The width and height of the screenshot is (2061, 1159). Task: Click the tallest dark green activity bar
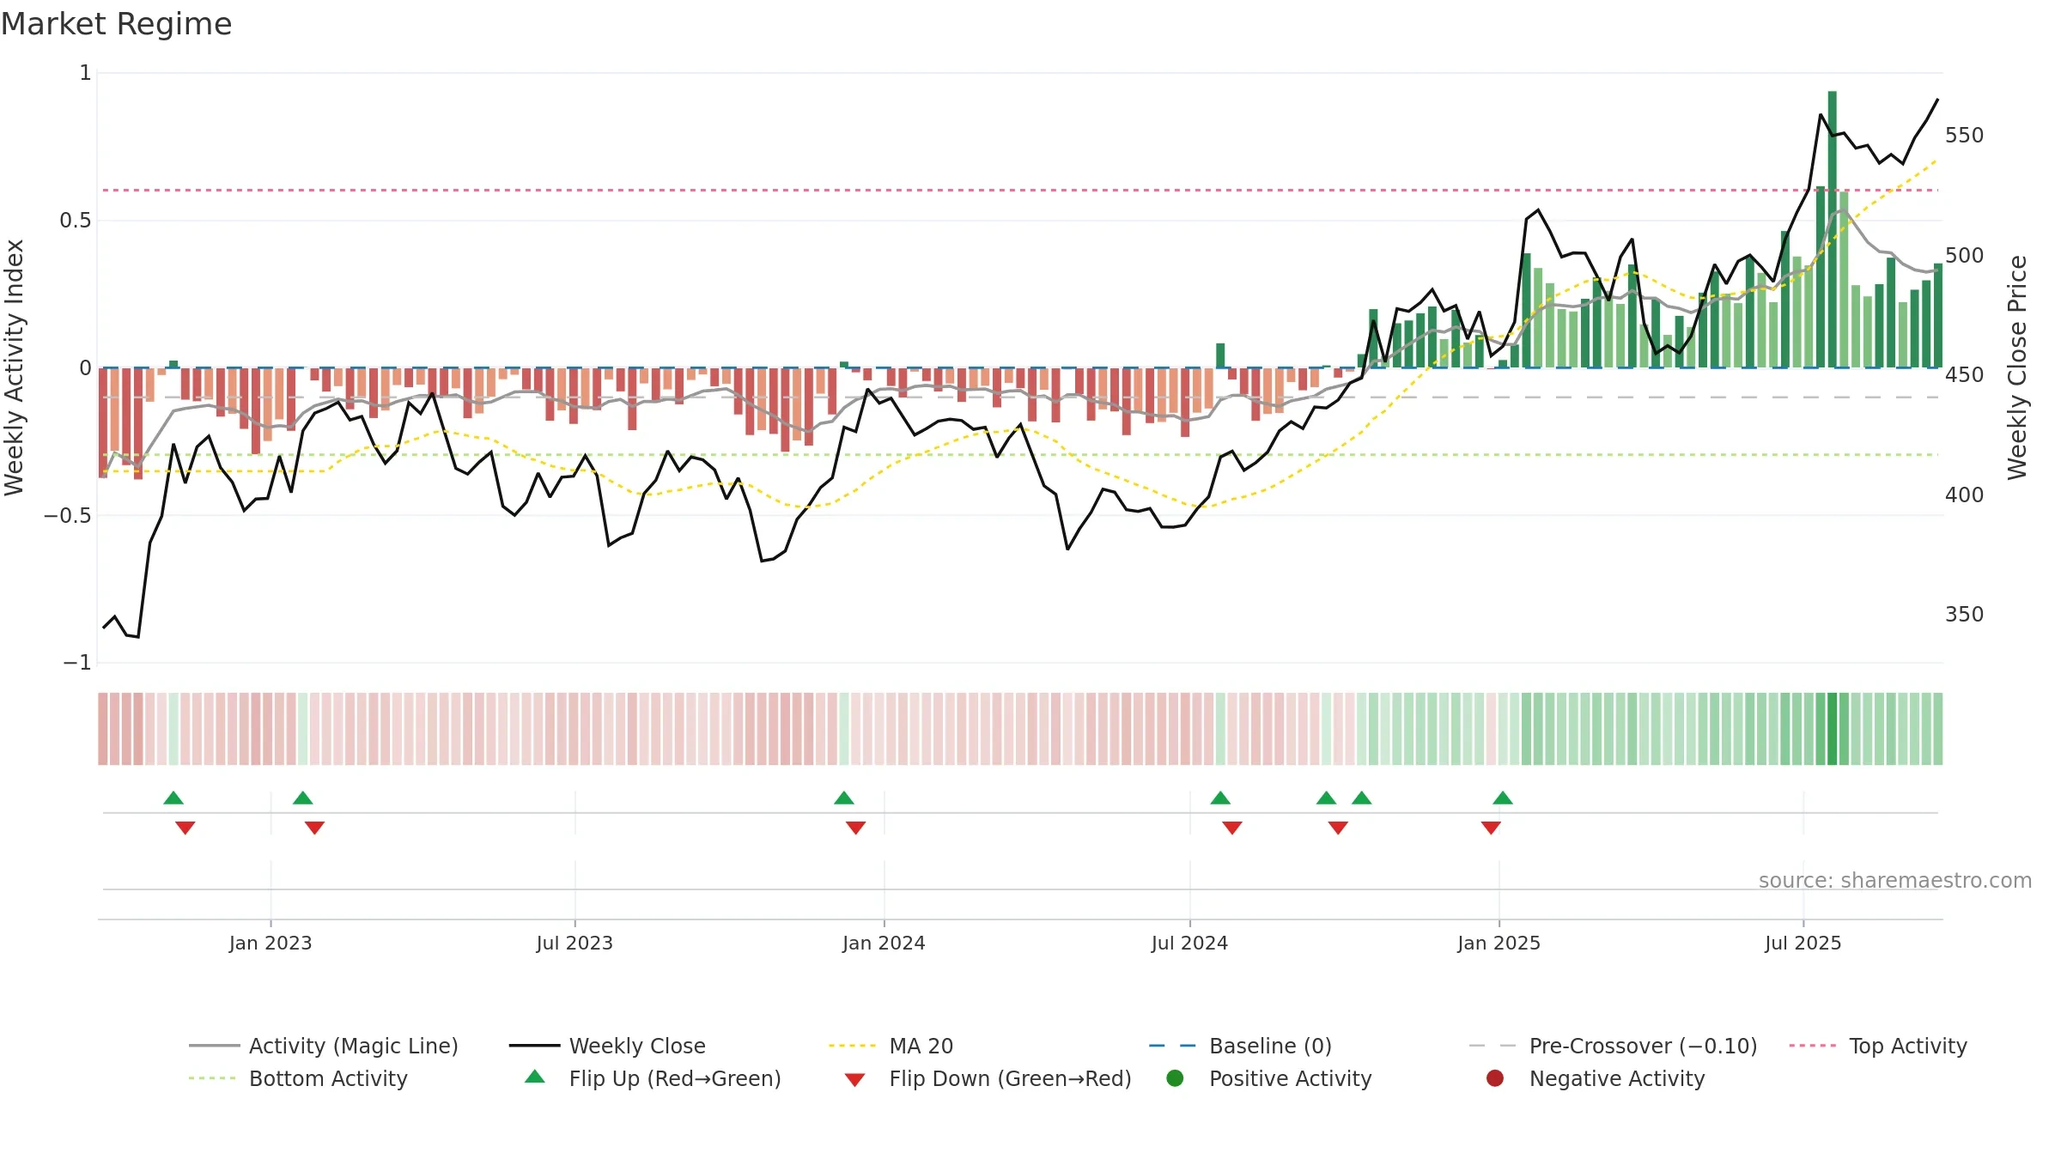1833,229
